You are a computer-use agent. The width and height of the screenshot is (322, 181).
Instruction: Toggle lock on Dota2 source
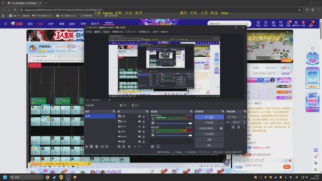[144, 136]
